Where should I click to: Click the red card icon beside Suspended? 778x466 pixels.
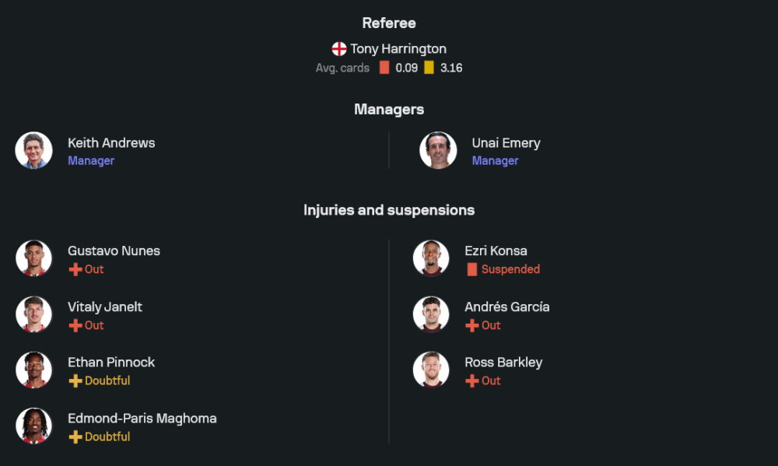point(471,269)
